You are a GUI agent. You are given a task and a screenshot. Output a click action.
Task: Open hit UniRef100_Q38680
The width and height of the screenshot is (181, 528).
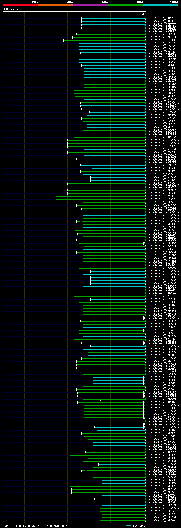(162, 268)
